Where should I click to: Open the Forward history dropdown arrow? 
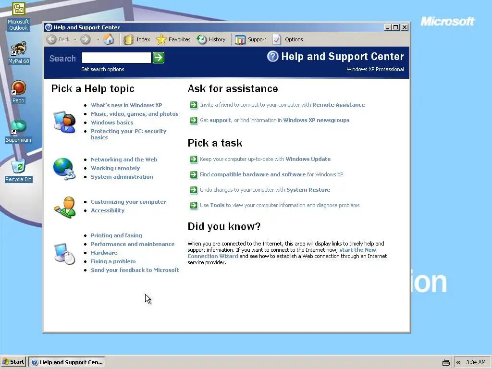98,40
